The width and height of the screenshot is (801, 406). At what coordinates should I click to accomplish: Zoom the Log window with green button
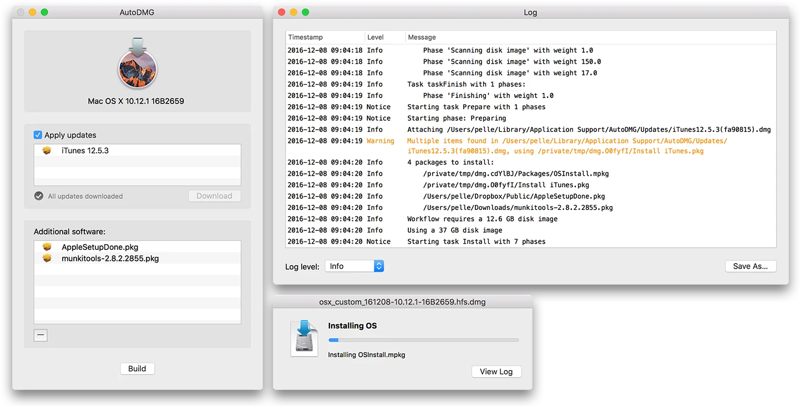pos(306,12)
